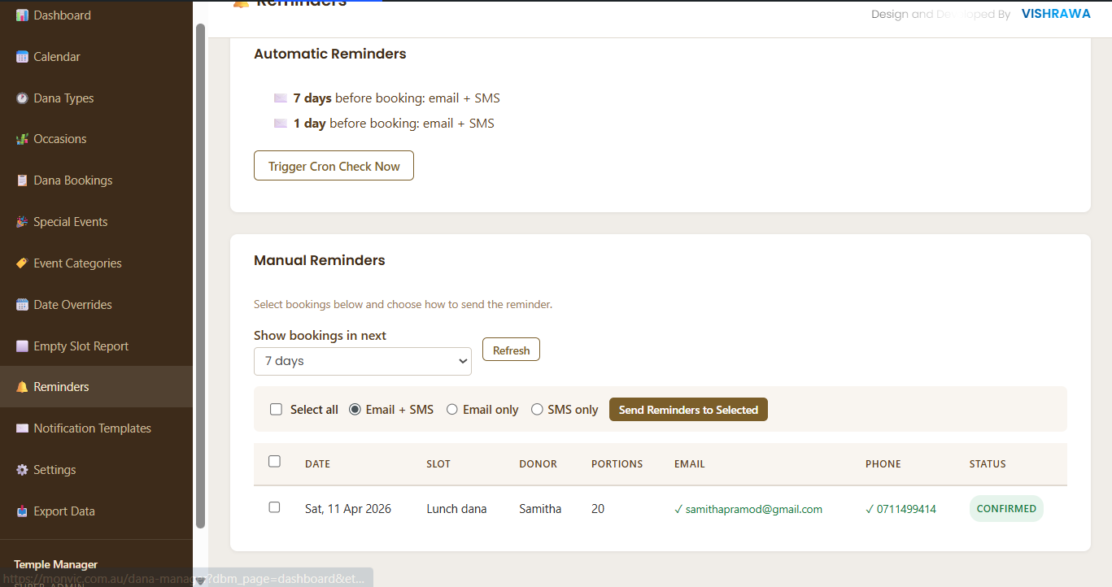1112x587 pixels.
Task: Go to Notification Templates page
Action: click(92, 428)
